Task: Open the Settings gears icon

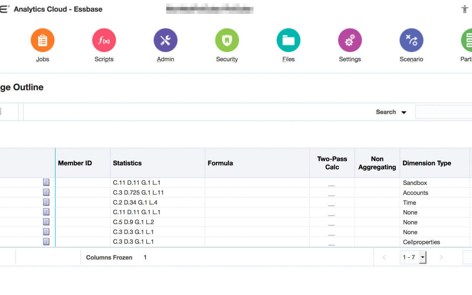Action: pyautogui.click(x=350, y=40)
